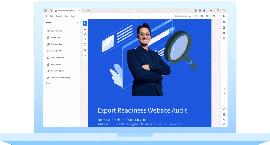Toggle the page thumbnails grid panel
Screen dimensions: 270x145
[224, 33]
